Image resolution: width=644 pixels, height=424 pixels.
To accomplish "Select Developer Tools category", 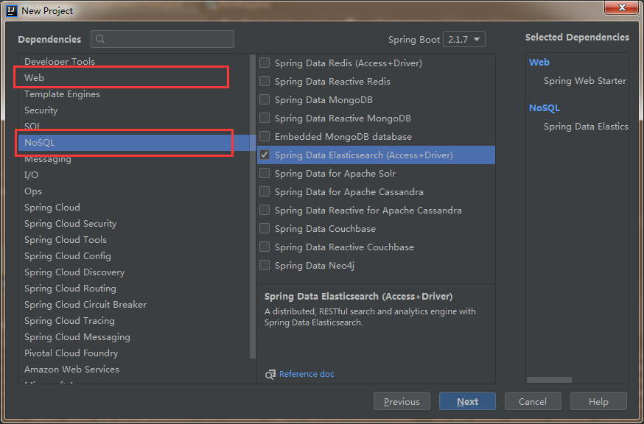I will (134, 62).
